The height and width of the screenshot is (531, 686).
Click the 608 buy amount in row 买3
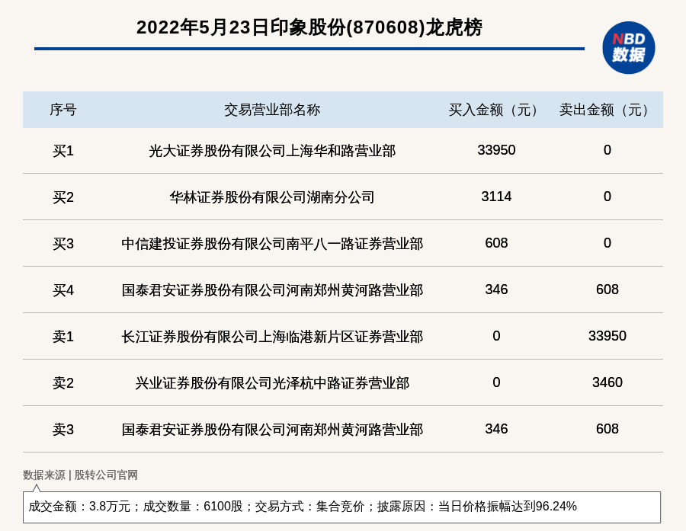[x=496, y=243]
